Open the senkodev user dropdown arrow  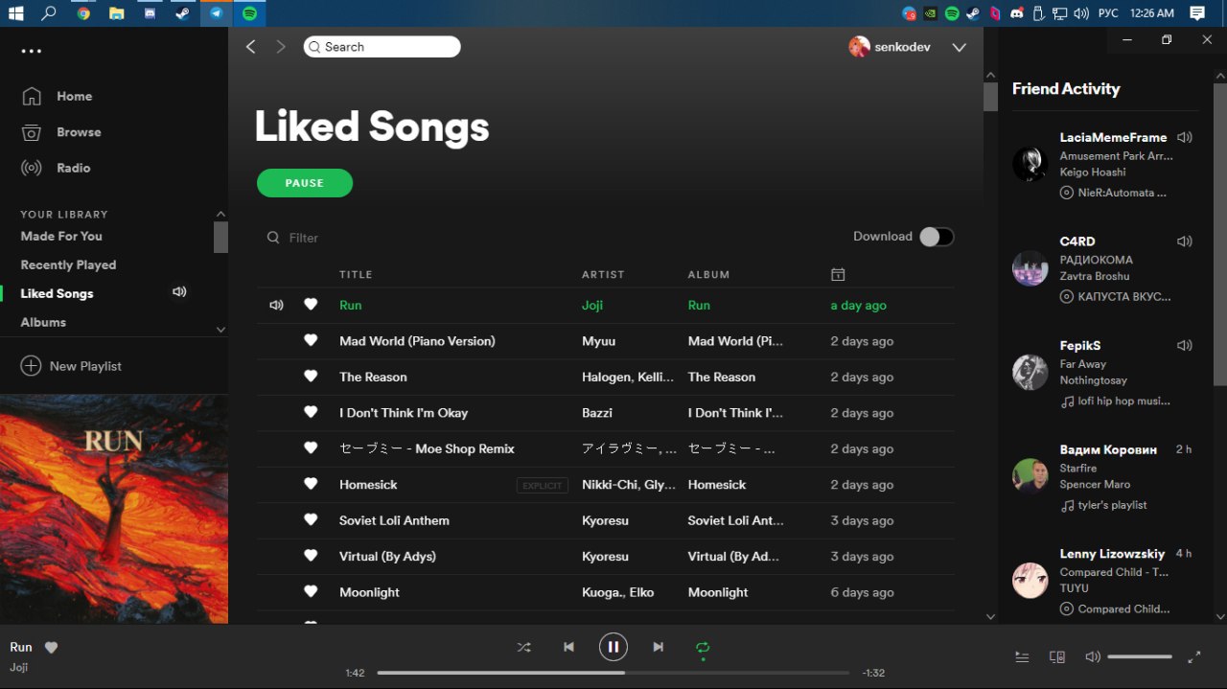[959, 47]
